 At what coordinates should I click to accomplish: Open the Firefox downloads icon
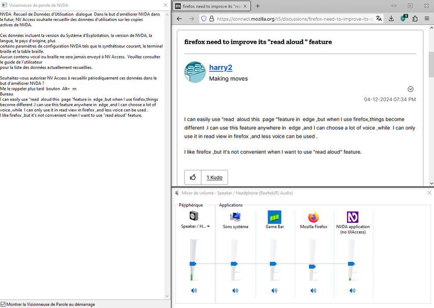tap(391, 19)
